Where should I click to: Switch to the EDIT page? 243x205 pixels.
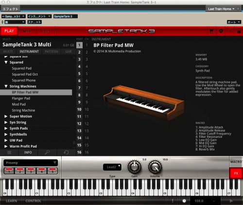45,31
